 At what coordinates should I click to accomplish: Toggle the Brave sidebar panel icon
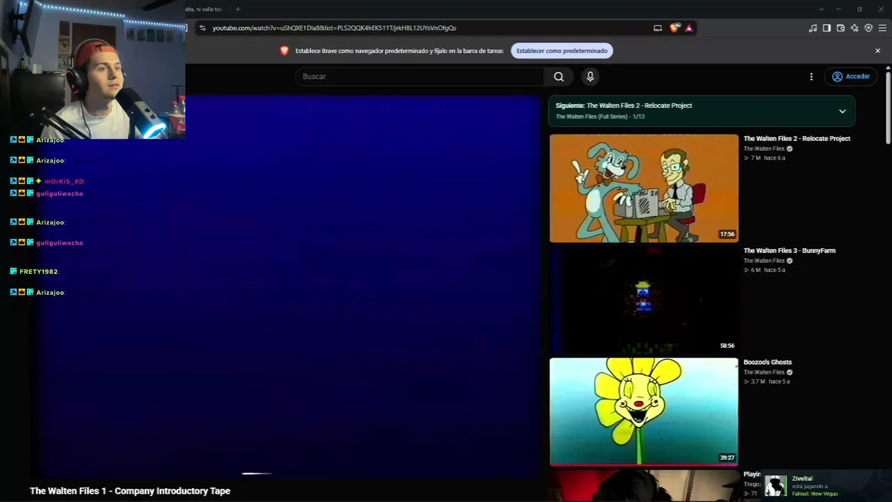pyautogui.click(x=826, y=28)
